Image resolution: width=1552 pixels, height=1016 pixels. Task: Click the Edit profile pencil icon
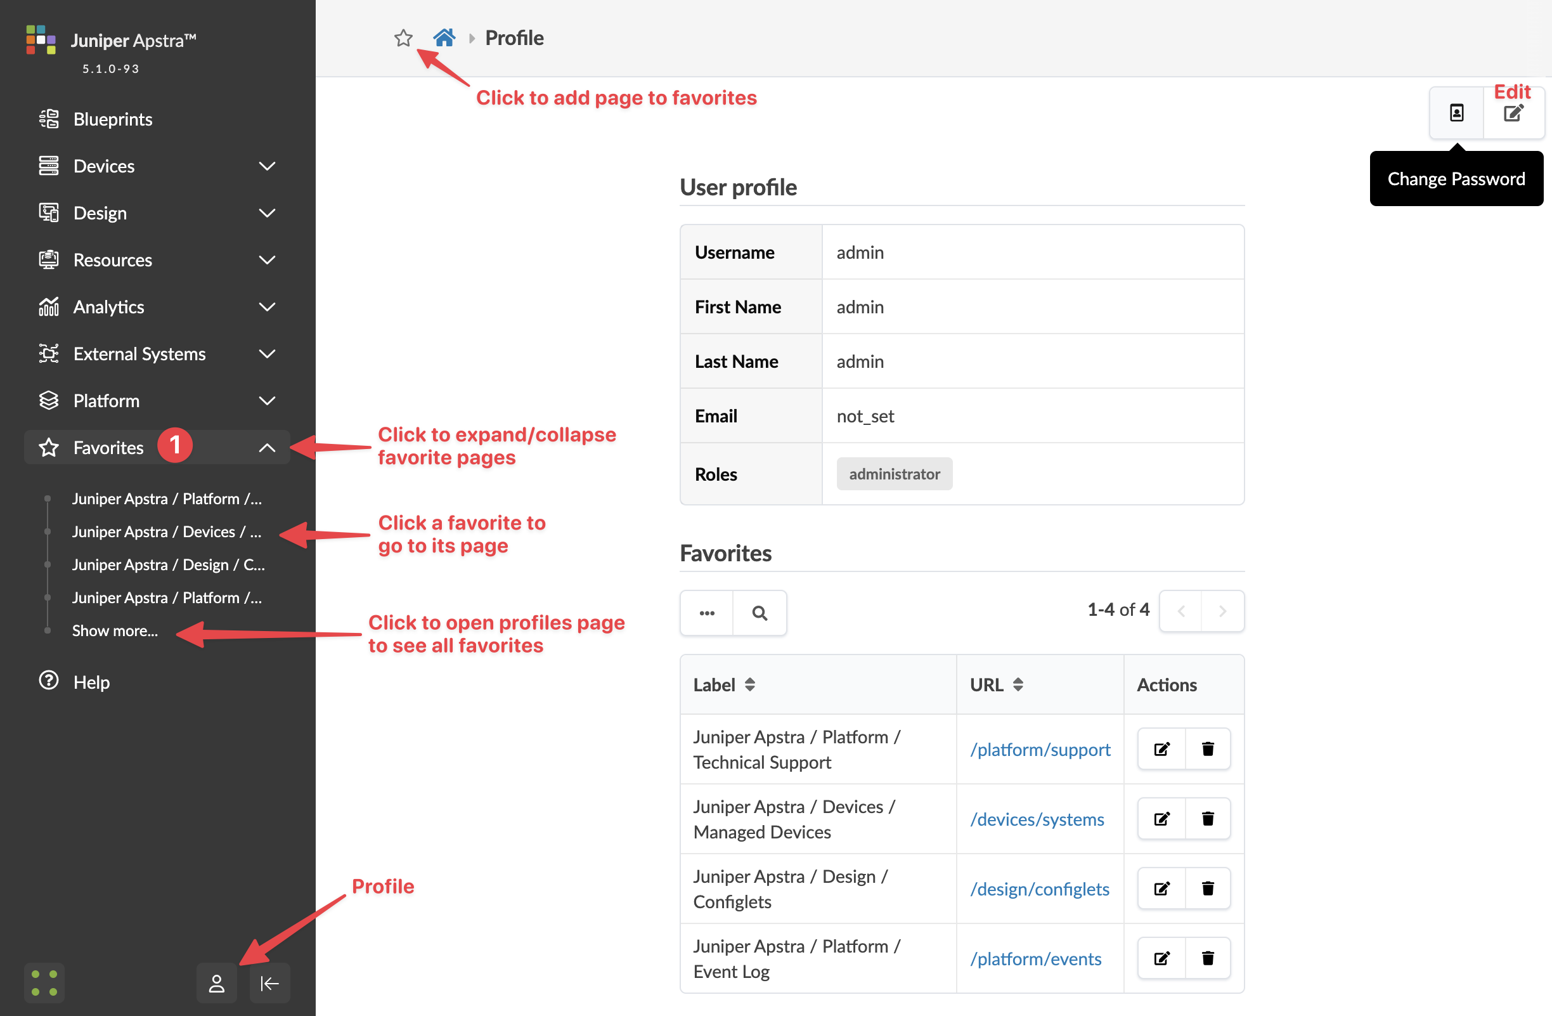tap(1513, 114)
